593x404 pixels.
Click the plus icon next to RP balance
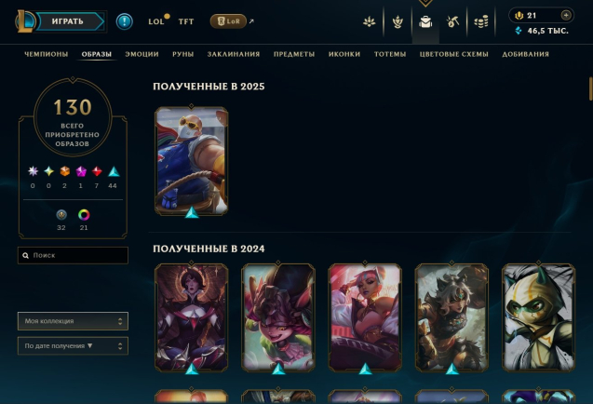pos(566,15)
